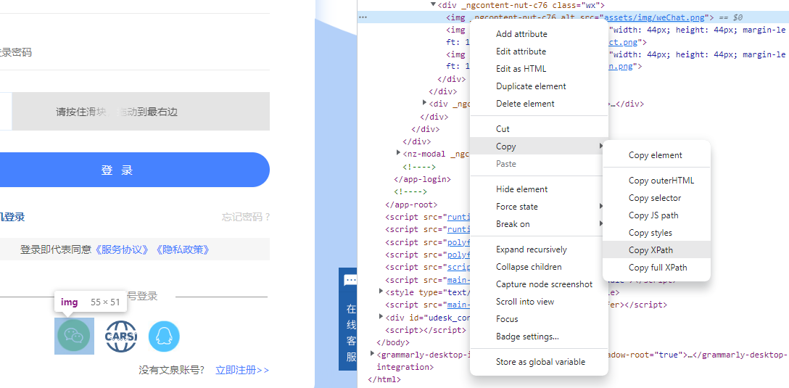Image resolution: width=789 pixels, height=388 pixels.
Task: Expand the collapsed div _ngcontent node below wx
Action: pos(425,103)
